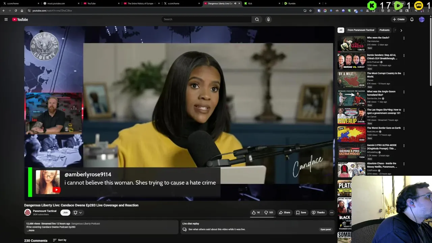Click the main video player area
The width and height of the screenshot is (432, 243).
pos(179,113)
